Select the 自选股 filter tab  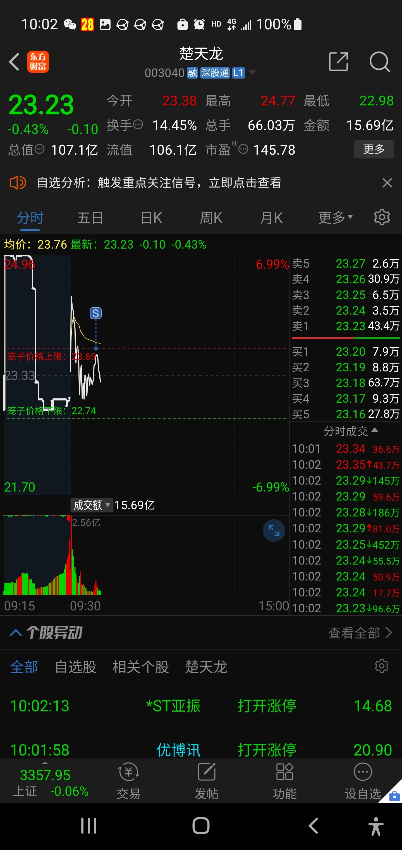(75, 667)
